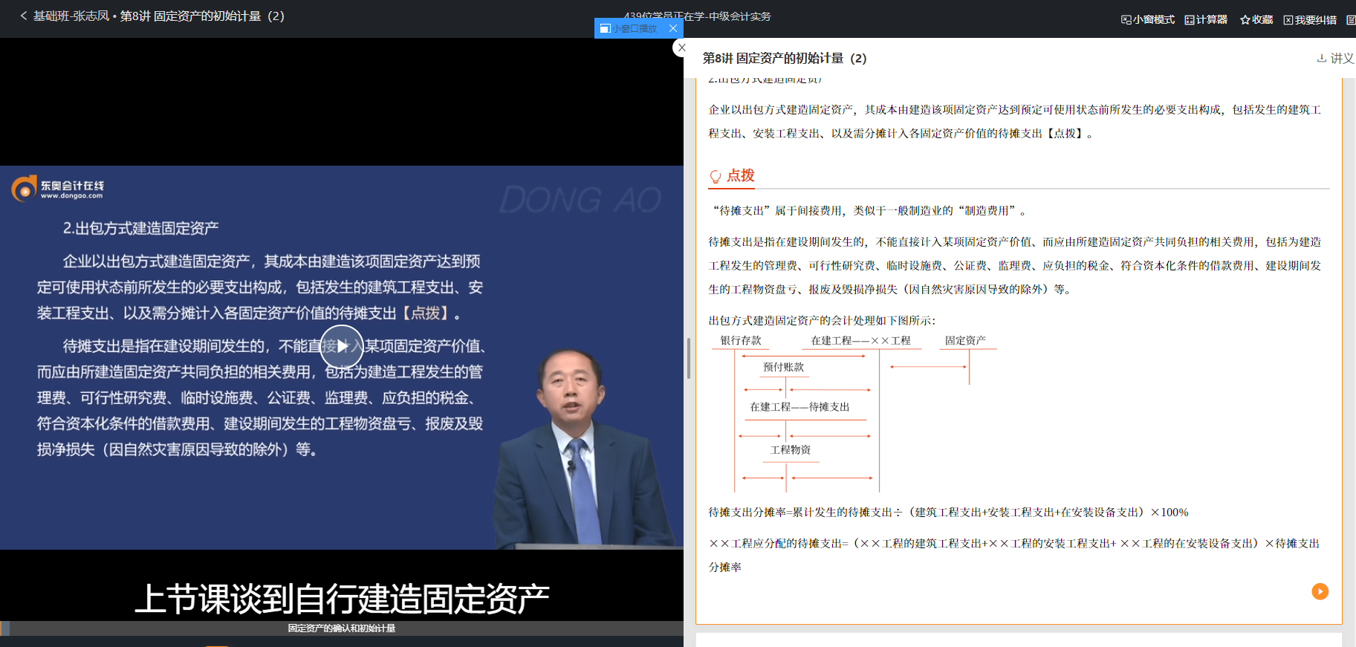Viewport: 1356px width, 647px height.
Task: Click the 东奥会计在线 logo on the video
Action: click(58, 189)
